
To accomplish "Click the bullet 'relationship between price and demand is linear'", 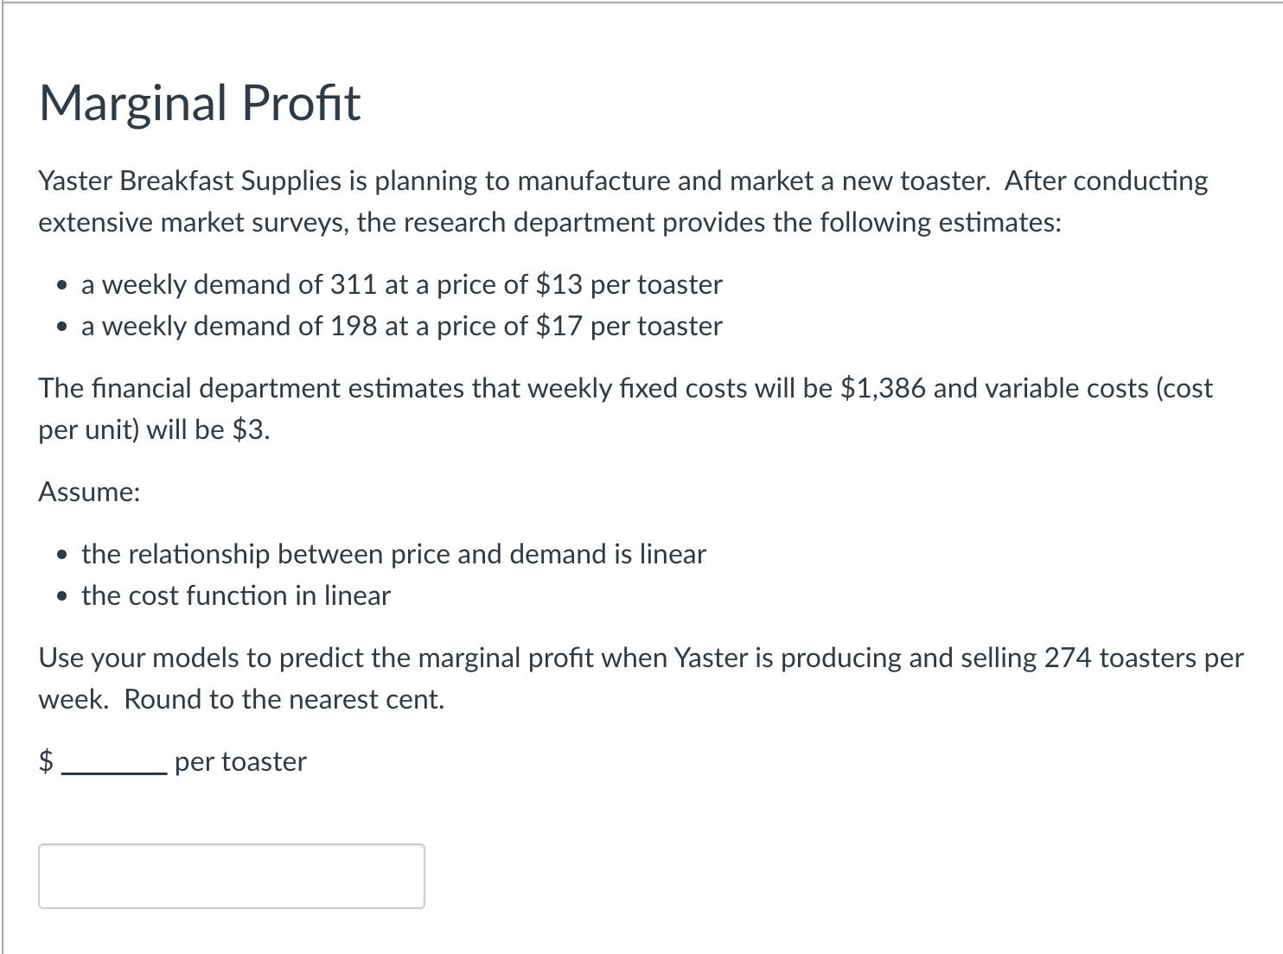I will click(x=394, y=554).
